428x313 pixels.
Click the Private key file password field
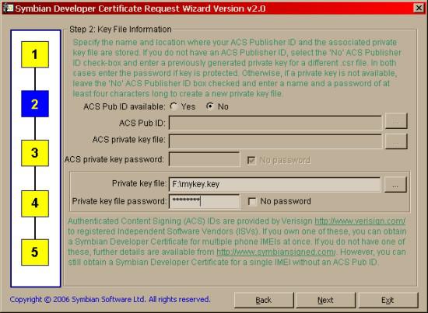(x=205, y=201)
